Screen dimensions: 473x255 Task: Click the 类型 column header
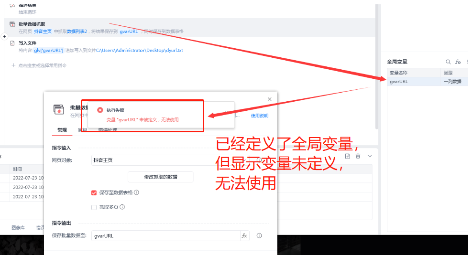448,73
